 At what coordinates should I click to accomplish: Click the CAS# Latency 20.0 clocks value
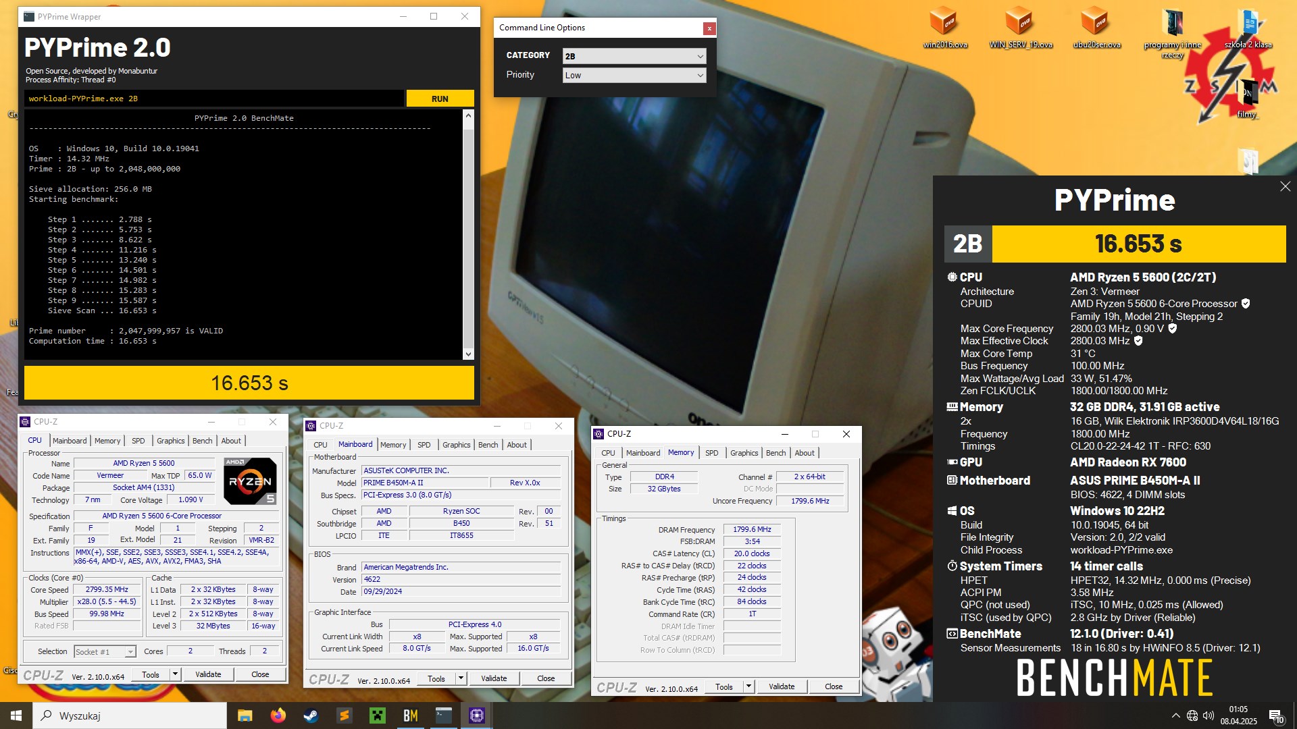tap(752, 553)
